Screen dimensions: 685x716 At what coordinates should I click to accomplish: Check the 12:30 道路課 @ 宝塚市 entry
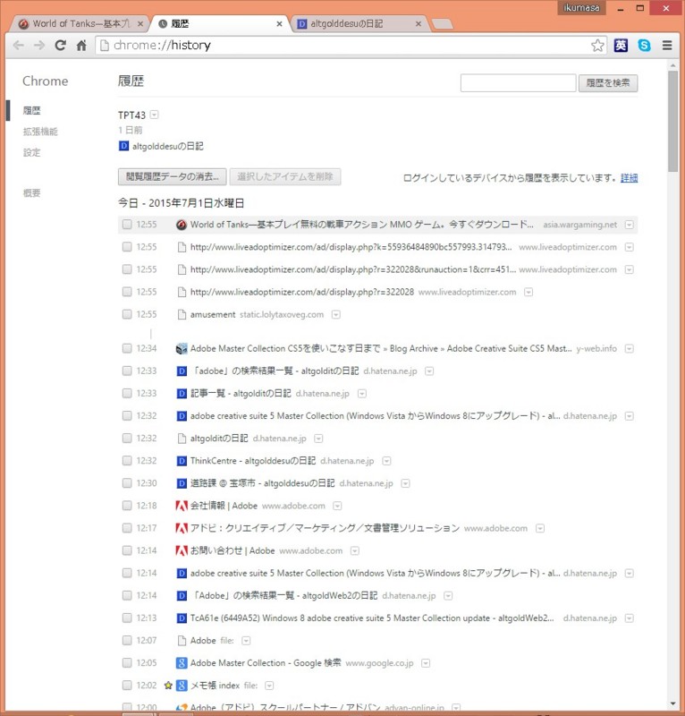127,482
